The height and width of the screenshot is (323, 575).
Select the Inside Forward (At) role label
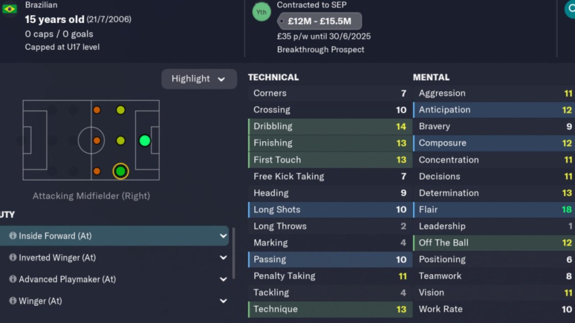(x=55, y=236)
